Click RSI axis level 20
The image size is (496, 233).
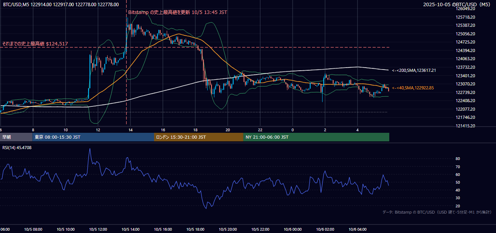[458, 206]
